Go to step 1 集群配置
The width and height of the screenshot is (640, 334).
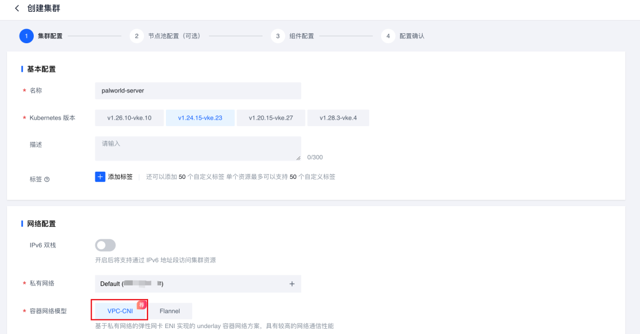[41, 36]
